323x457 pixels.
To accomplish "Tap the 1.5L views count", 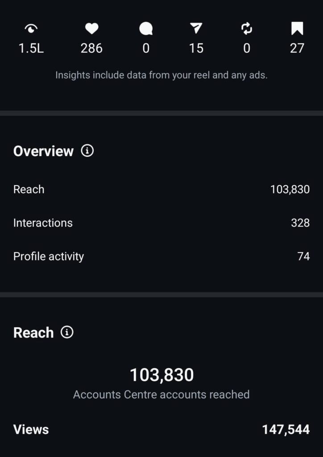I will [31, 48].
